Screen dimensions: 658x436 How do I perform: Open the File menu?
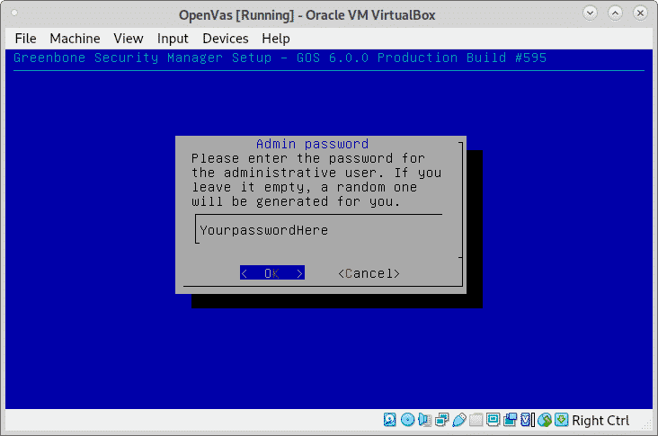tap(25, 39)
